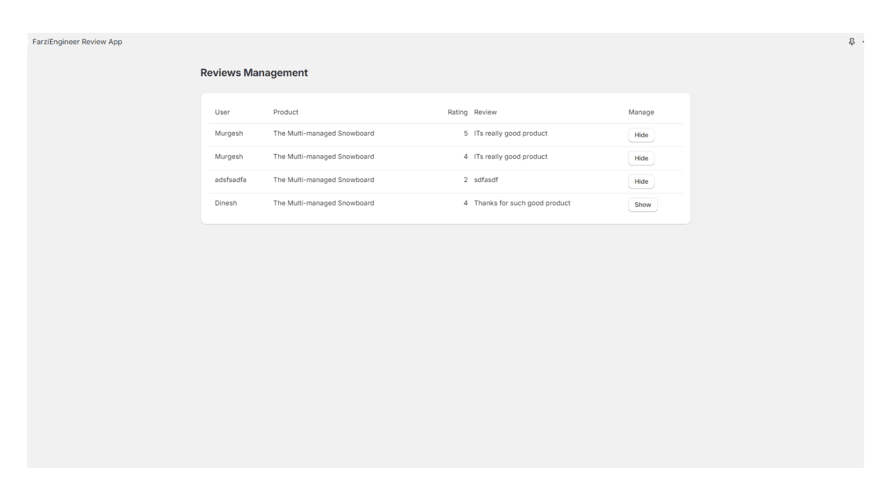Click the Review column header
891x501 pixels.
pos(485,112)
